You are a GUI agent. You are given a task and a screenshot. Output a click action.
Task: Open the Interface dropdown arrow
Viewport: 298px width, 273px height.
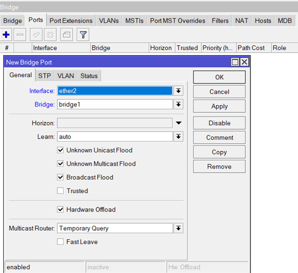tap(179, 91)
